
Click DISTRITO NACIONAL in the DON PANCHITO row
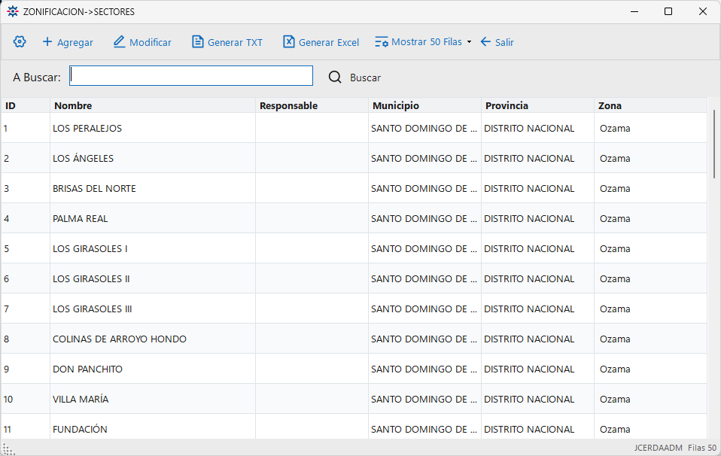(x=529, y=369)
